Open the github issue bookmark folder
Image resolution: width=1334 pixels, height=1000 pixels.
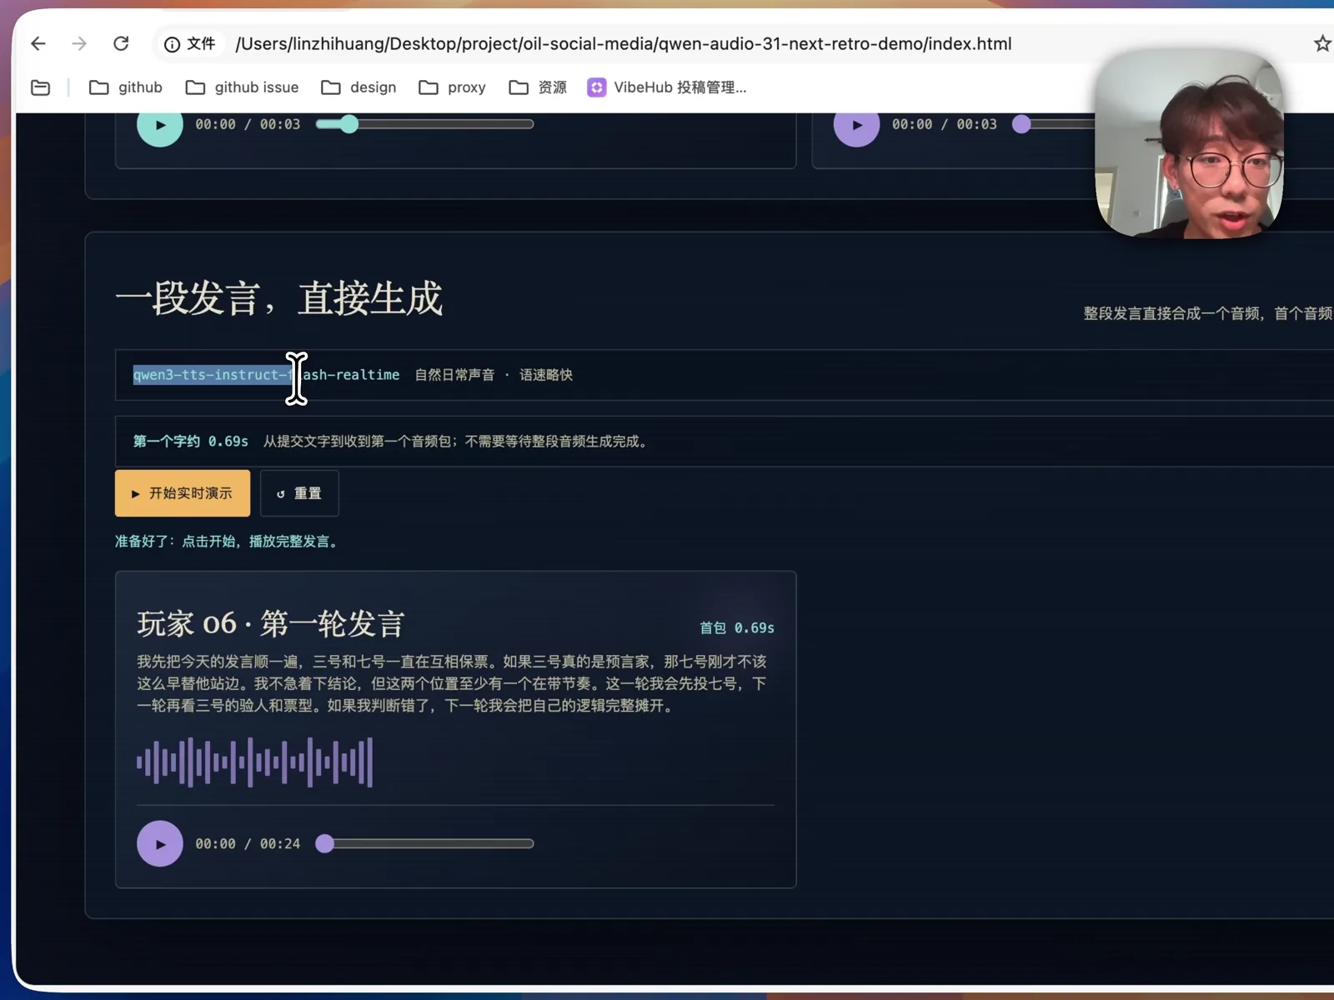click(242, 87)
